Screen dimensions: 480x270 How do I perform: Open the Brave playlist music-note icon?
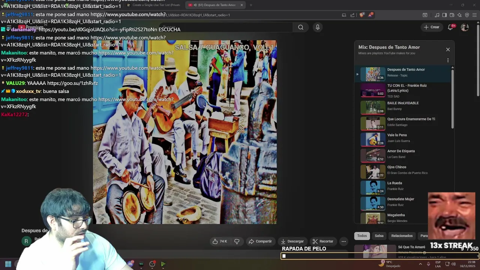(437, 15)
